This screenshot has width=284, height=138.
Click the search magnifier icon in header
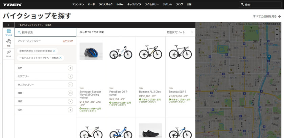(x=242, y=5)
